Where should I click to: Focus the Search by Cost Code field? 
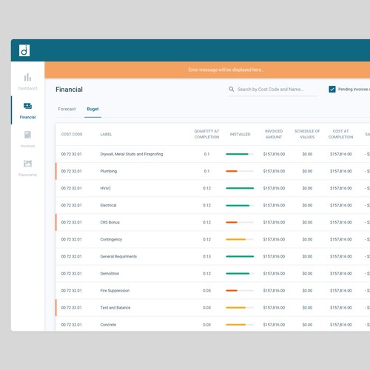pyautogui.click(x=272, y=90)
